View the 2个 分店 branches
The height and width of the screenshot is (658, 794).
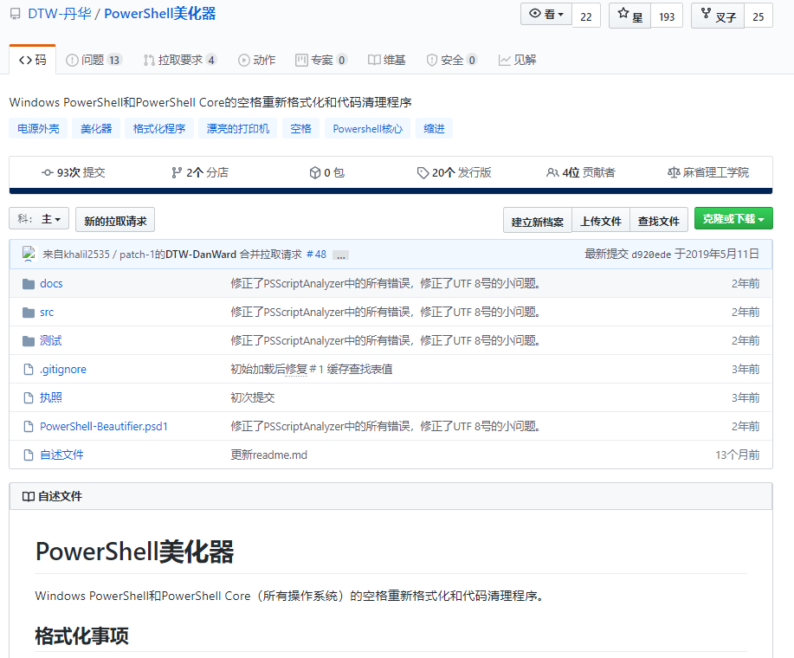[200, 172]
